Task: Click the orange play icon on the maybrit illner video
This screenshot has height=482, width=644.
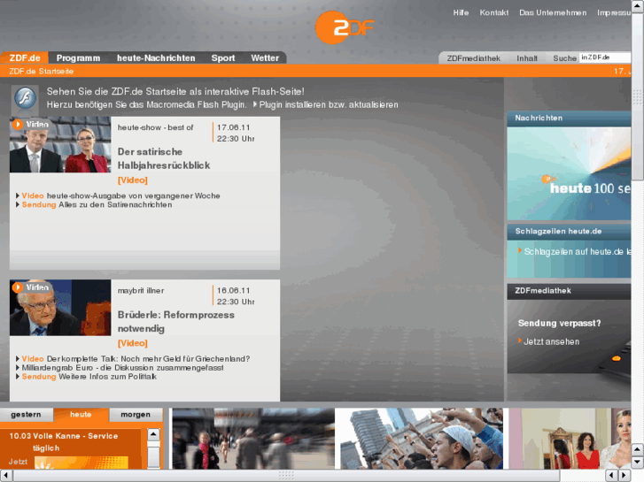Action: pos(18,287)
